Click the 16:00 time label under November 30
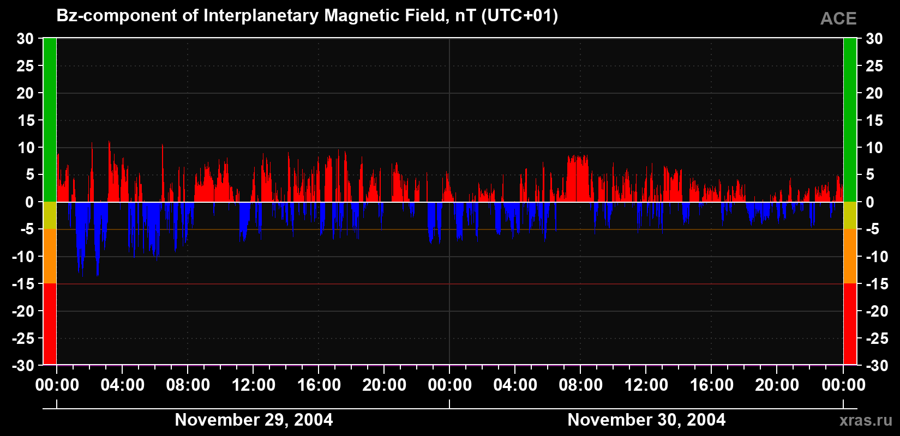 click(x=712, y=385)
